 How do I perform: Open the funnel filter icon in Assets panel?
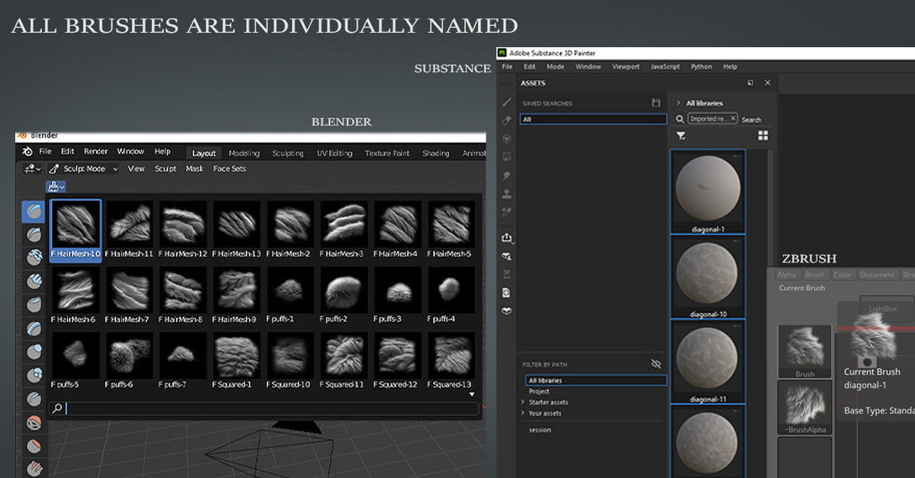coord(681,136)
